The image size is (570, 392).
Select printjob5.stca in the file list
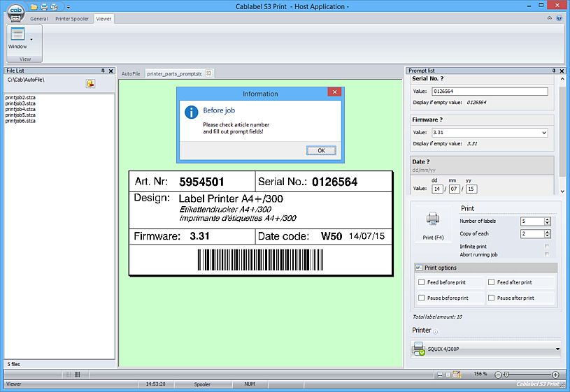pos(20,115)
